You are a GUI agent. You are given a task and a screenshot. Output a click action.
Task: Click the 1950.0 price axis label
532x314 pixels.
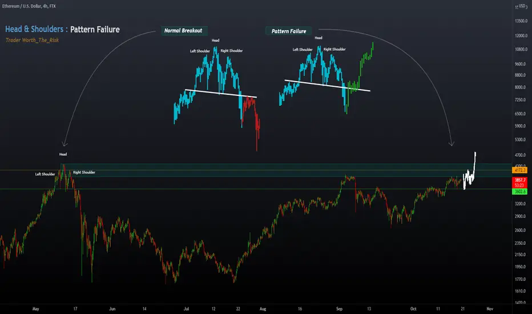(x=521, y=267)
